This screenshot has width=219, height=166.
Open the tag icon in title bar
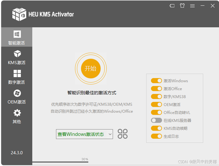click(172, 6)
